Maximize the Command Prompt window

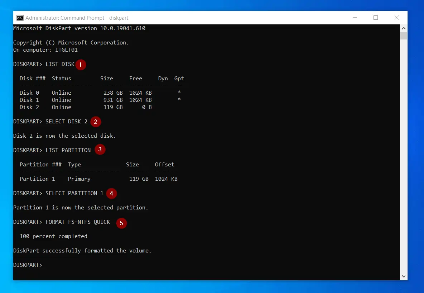coord(376,18)
